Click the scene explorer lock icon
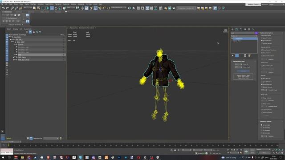The height and width of the screenshot is (160, 285). click(34, 32)
